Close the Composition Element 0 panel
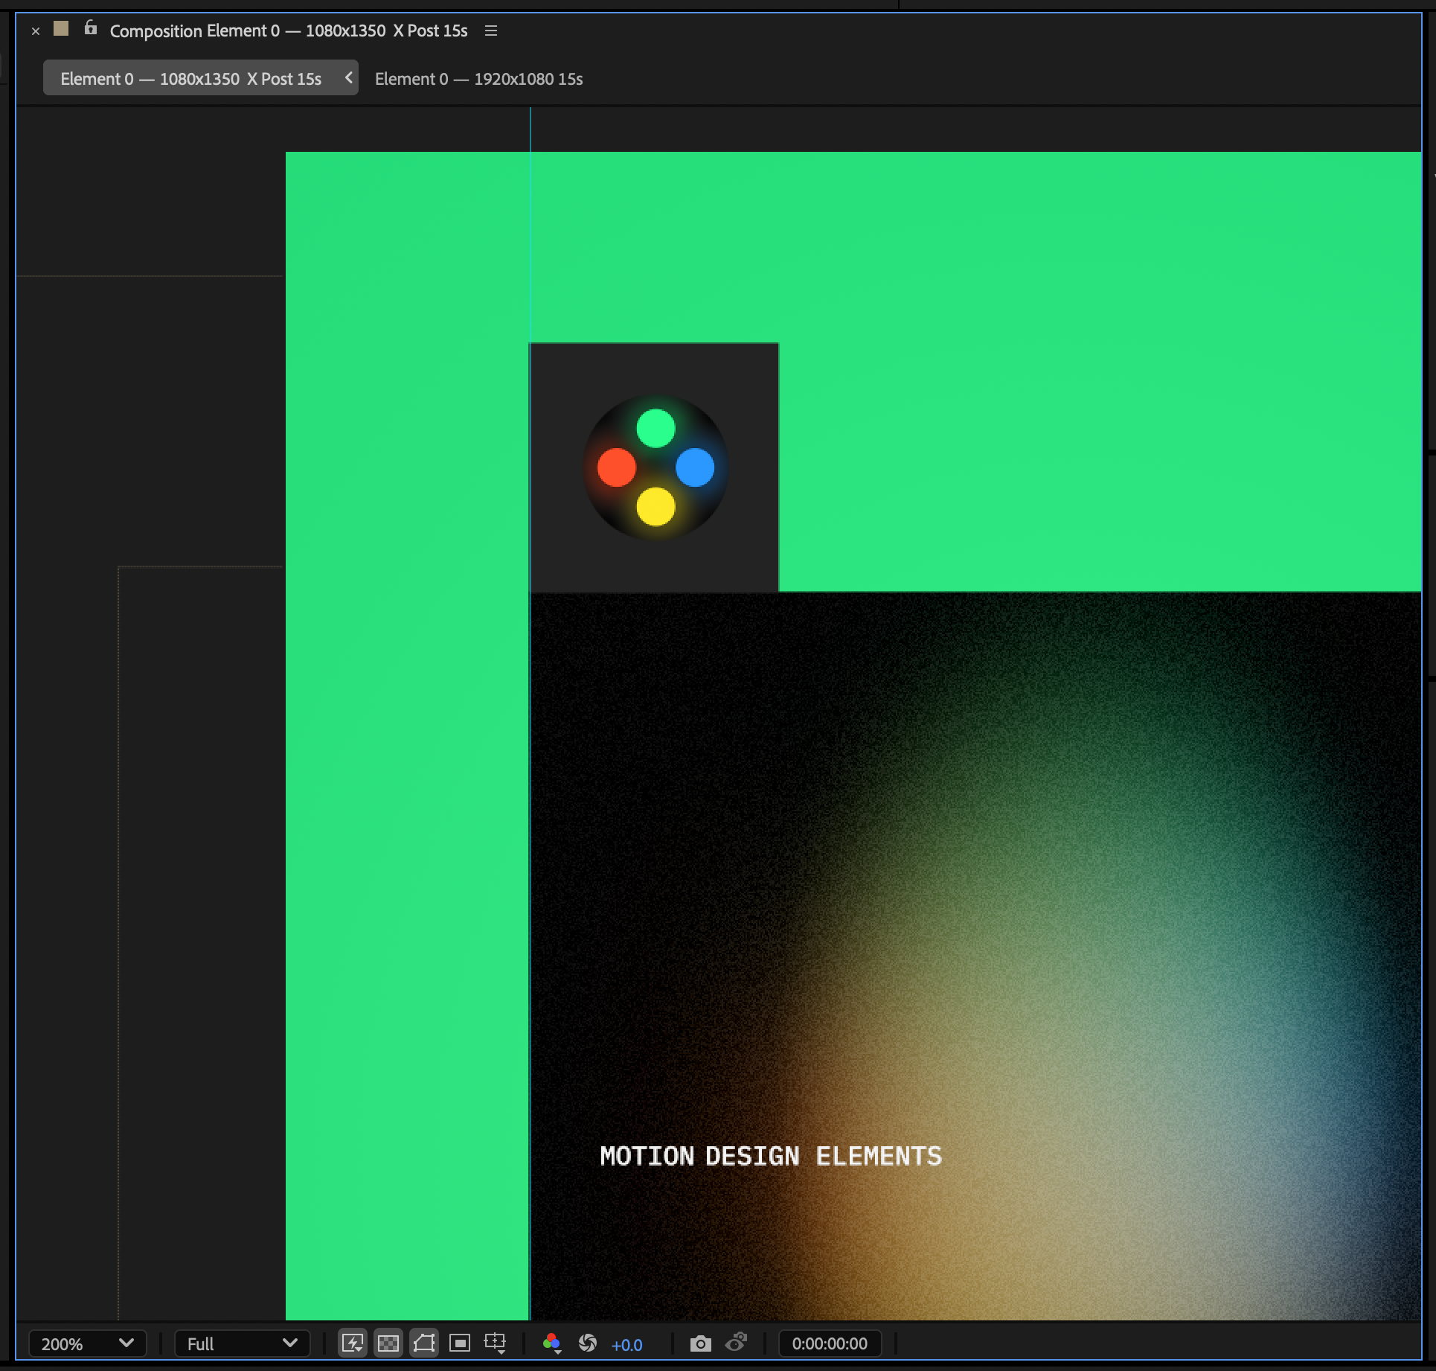 pos(36,31)
